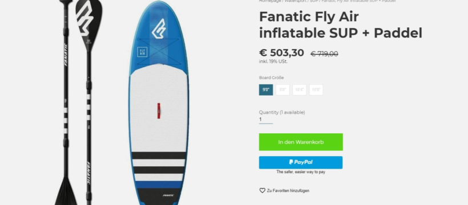Click the FANATIC text on board tail
Screen dimensions: 468x205
point(168,196)
